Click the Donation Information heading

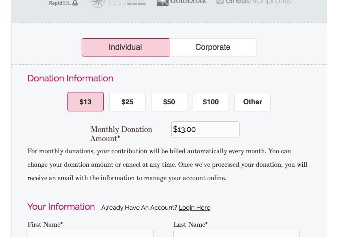click(70, 79)
